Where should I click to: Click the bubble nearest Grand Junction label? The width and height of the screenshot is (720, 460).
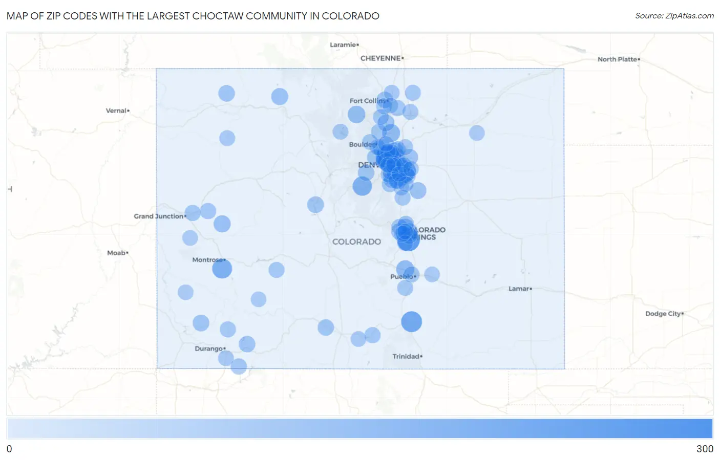(x=193, y=213)
